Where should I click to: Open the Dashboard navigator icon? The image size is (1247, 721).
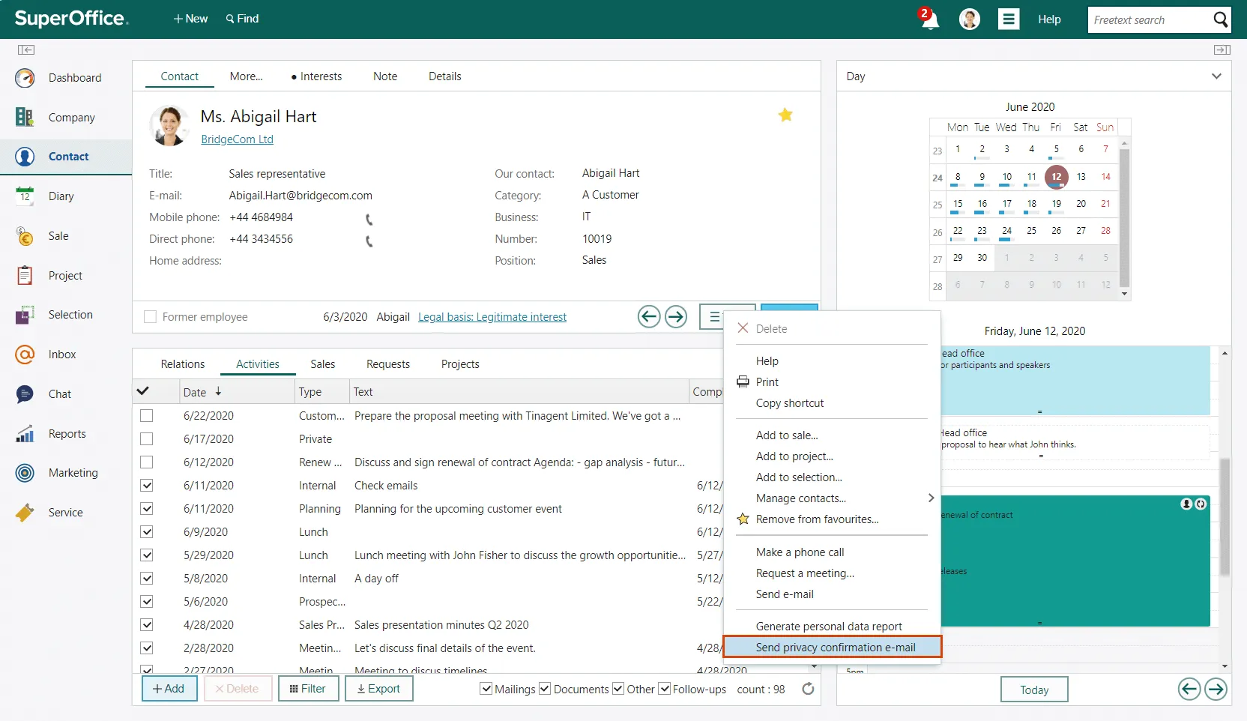[x=25, y=78]
